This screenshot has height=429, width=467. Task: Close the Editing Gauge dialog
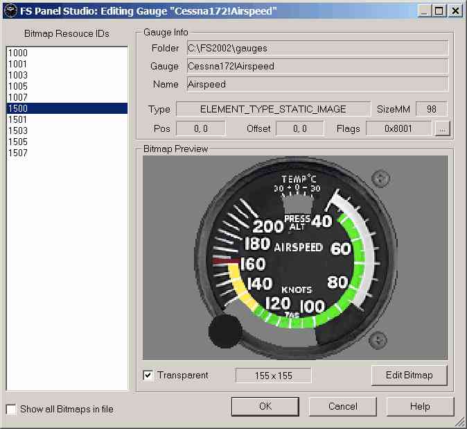pyautogui.click(x=456, y=11)
